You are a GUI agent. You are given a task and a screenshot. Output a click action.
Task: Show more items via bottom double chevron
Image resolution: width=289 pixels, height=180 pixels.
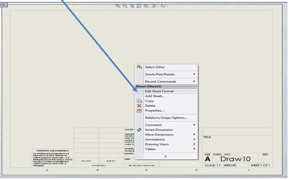coord(165,156)
